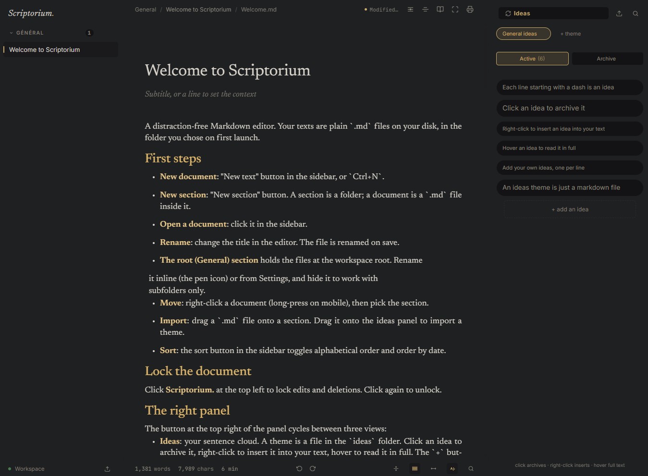648x476 pixels.
Task: Click 'The right panel' heading
Action: click(187, 411)
